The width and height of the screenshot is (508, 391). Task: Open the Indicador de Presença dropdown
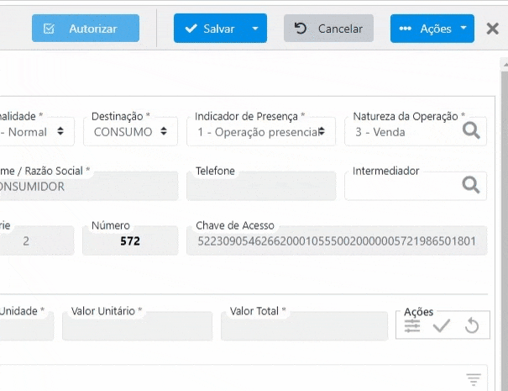pyautogui.click(x=261, y=132)
